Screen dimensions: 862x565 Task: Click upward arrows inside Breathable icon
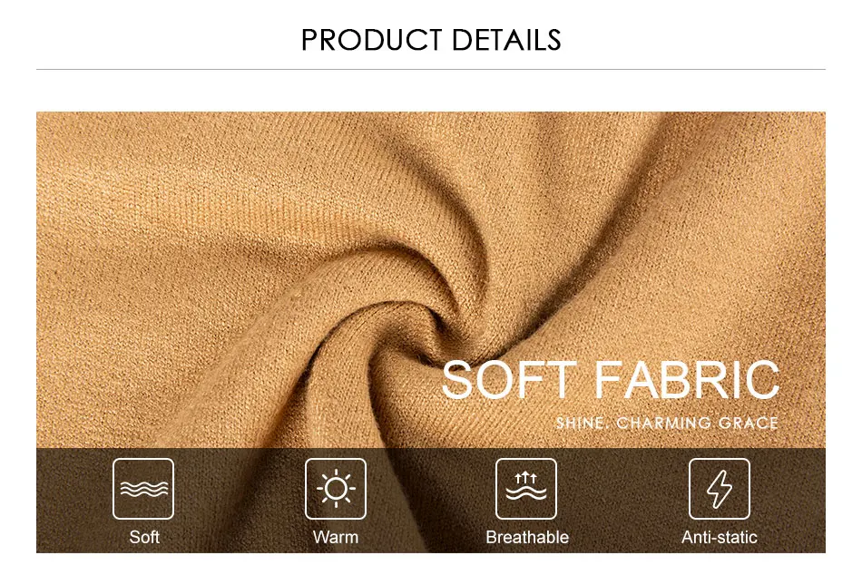526,477
